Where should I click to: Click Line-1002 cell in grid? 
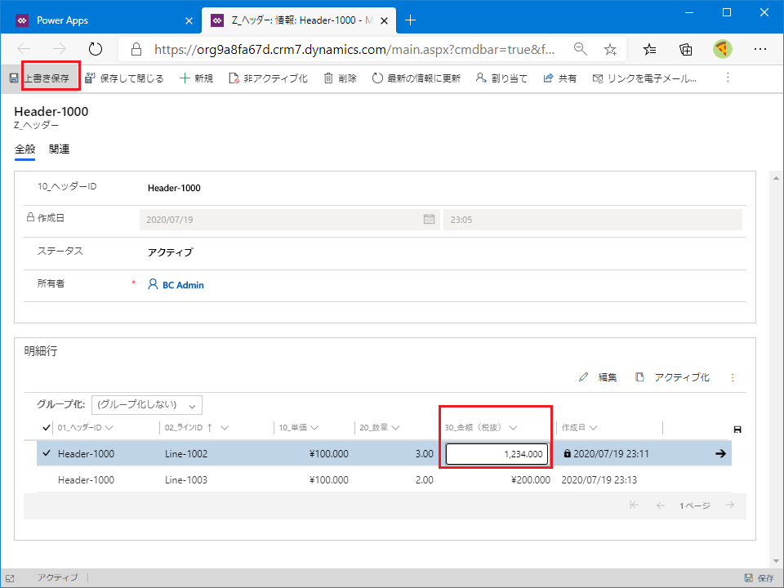186,454
